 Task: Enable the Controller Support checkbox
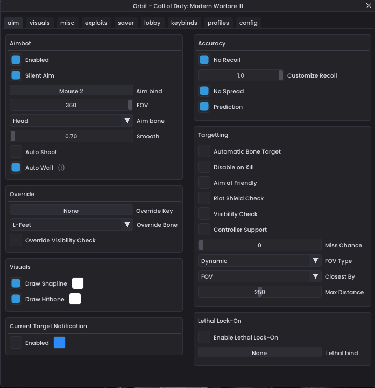[x=204, y=230]
